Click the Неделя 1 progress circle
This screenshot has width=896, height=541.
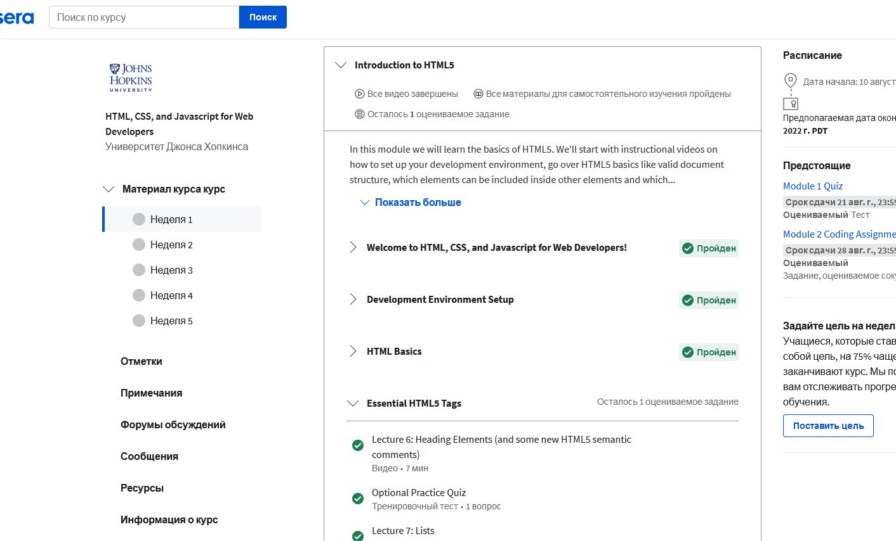139,219
